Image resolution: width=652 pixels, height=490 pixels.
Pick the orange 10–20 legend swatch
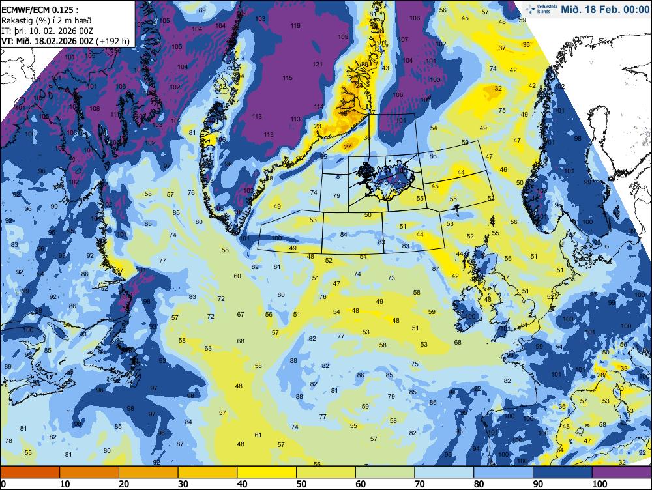89,472
